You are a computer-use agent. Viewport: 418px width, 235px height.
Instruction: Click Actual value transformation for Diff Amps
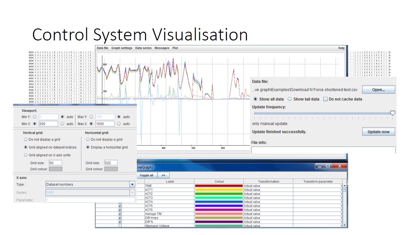268,218
